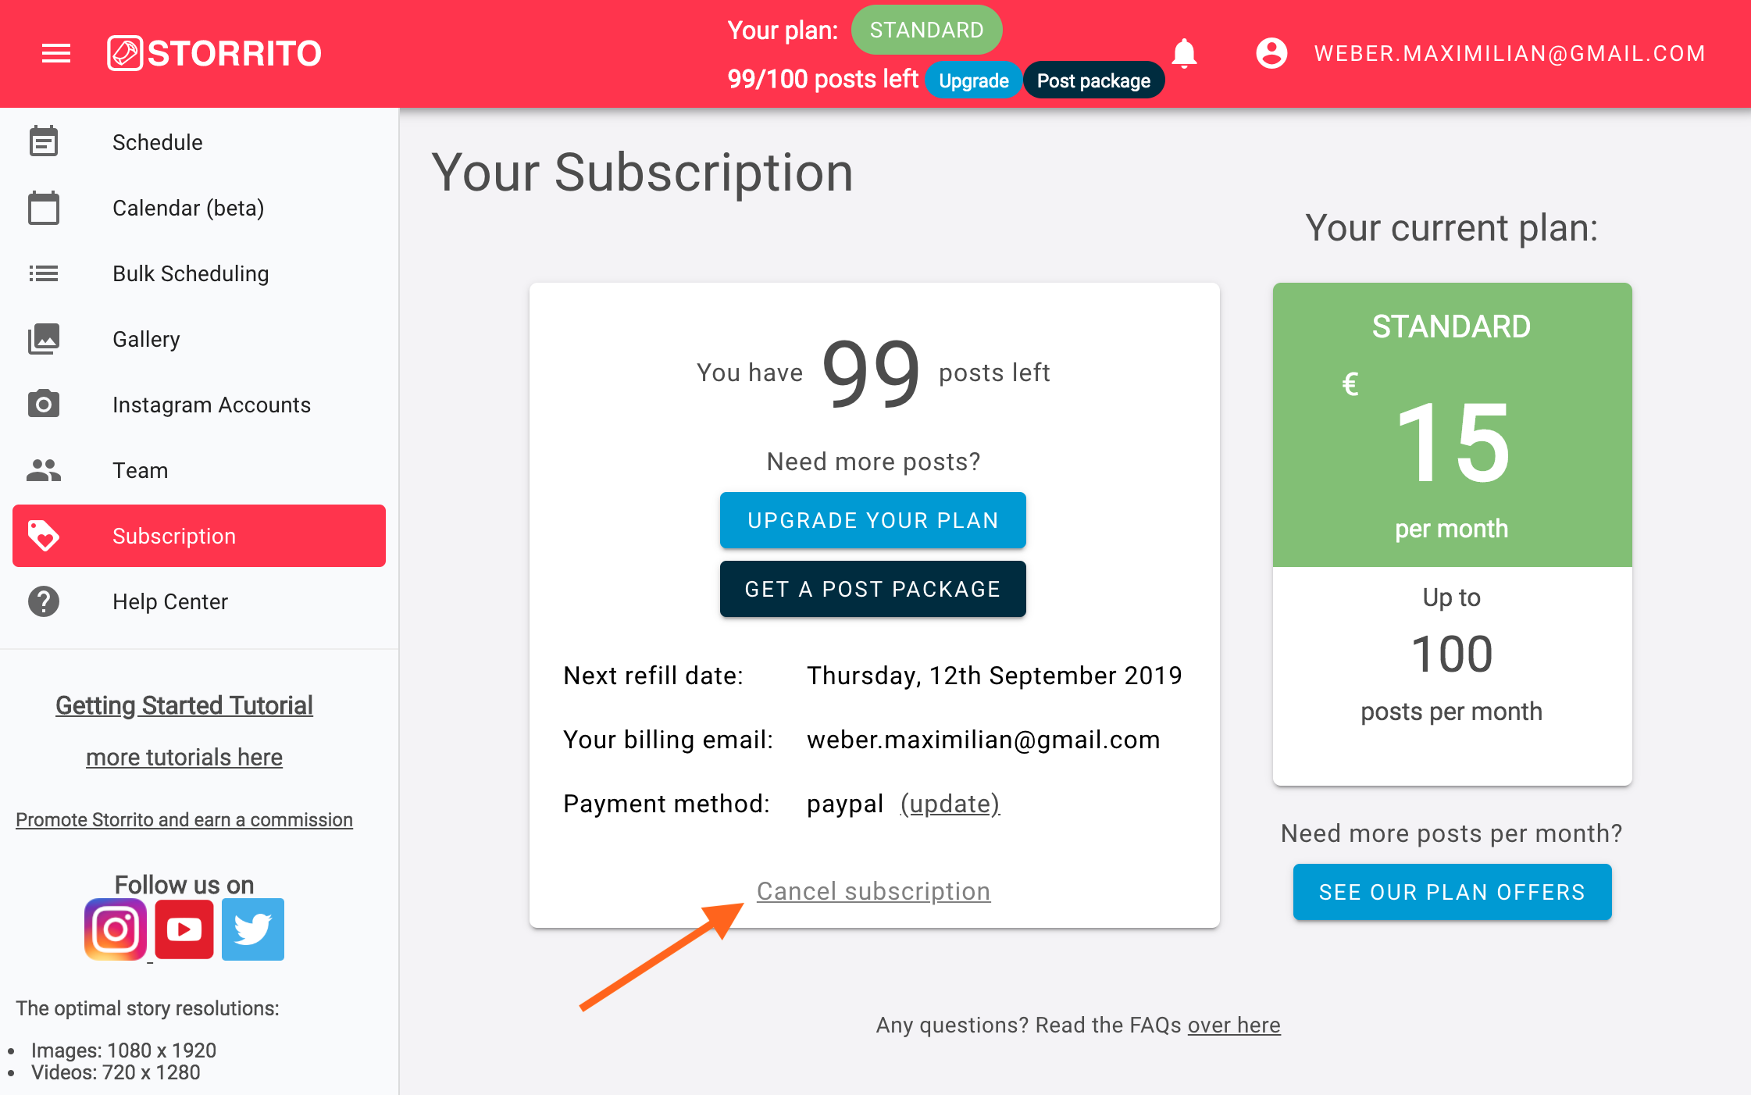
Task: Open the Help Center icon
Action: pos(45,601)
